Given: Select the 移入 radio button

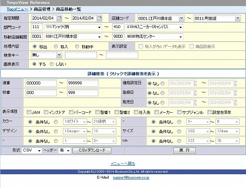Looking at the screenshot, I should tap(56, 46).
